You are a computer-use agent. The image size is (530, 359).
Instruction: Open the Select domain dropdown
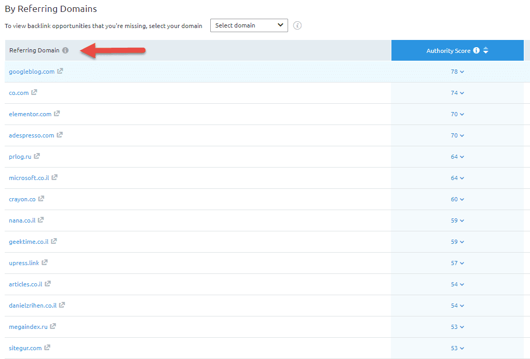pos(249,25)
